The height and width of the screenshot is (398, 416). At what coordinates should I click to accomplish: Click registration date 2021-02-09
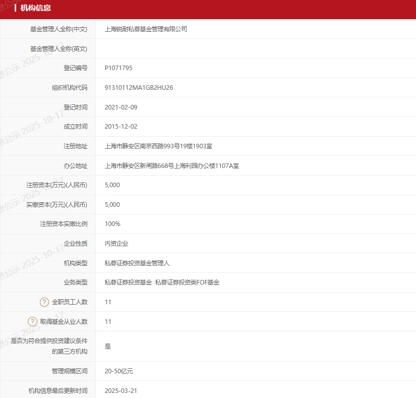[121, 107]
